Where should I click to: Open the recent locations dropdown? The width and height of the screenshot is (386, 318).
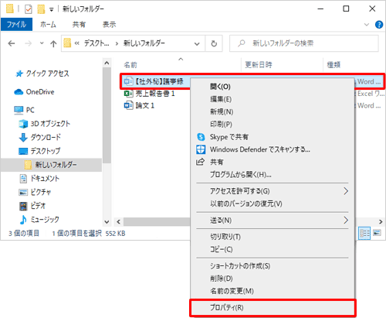42,43
